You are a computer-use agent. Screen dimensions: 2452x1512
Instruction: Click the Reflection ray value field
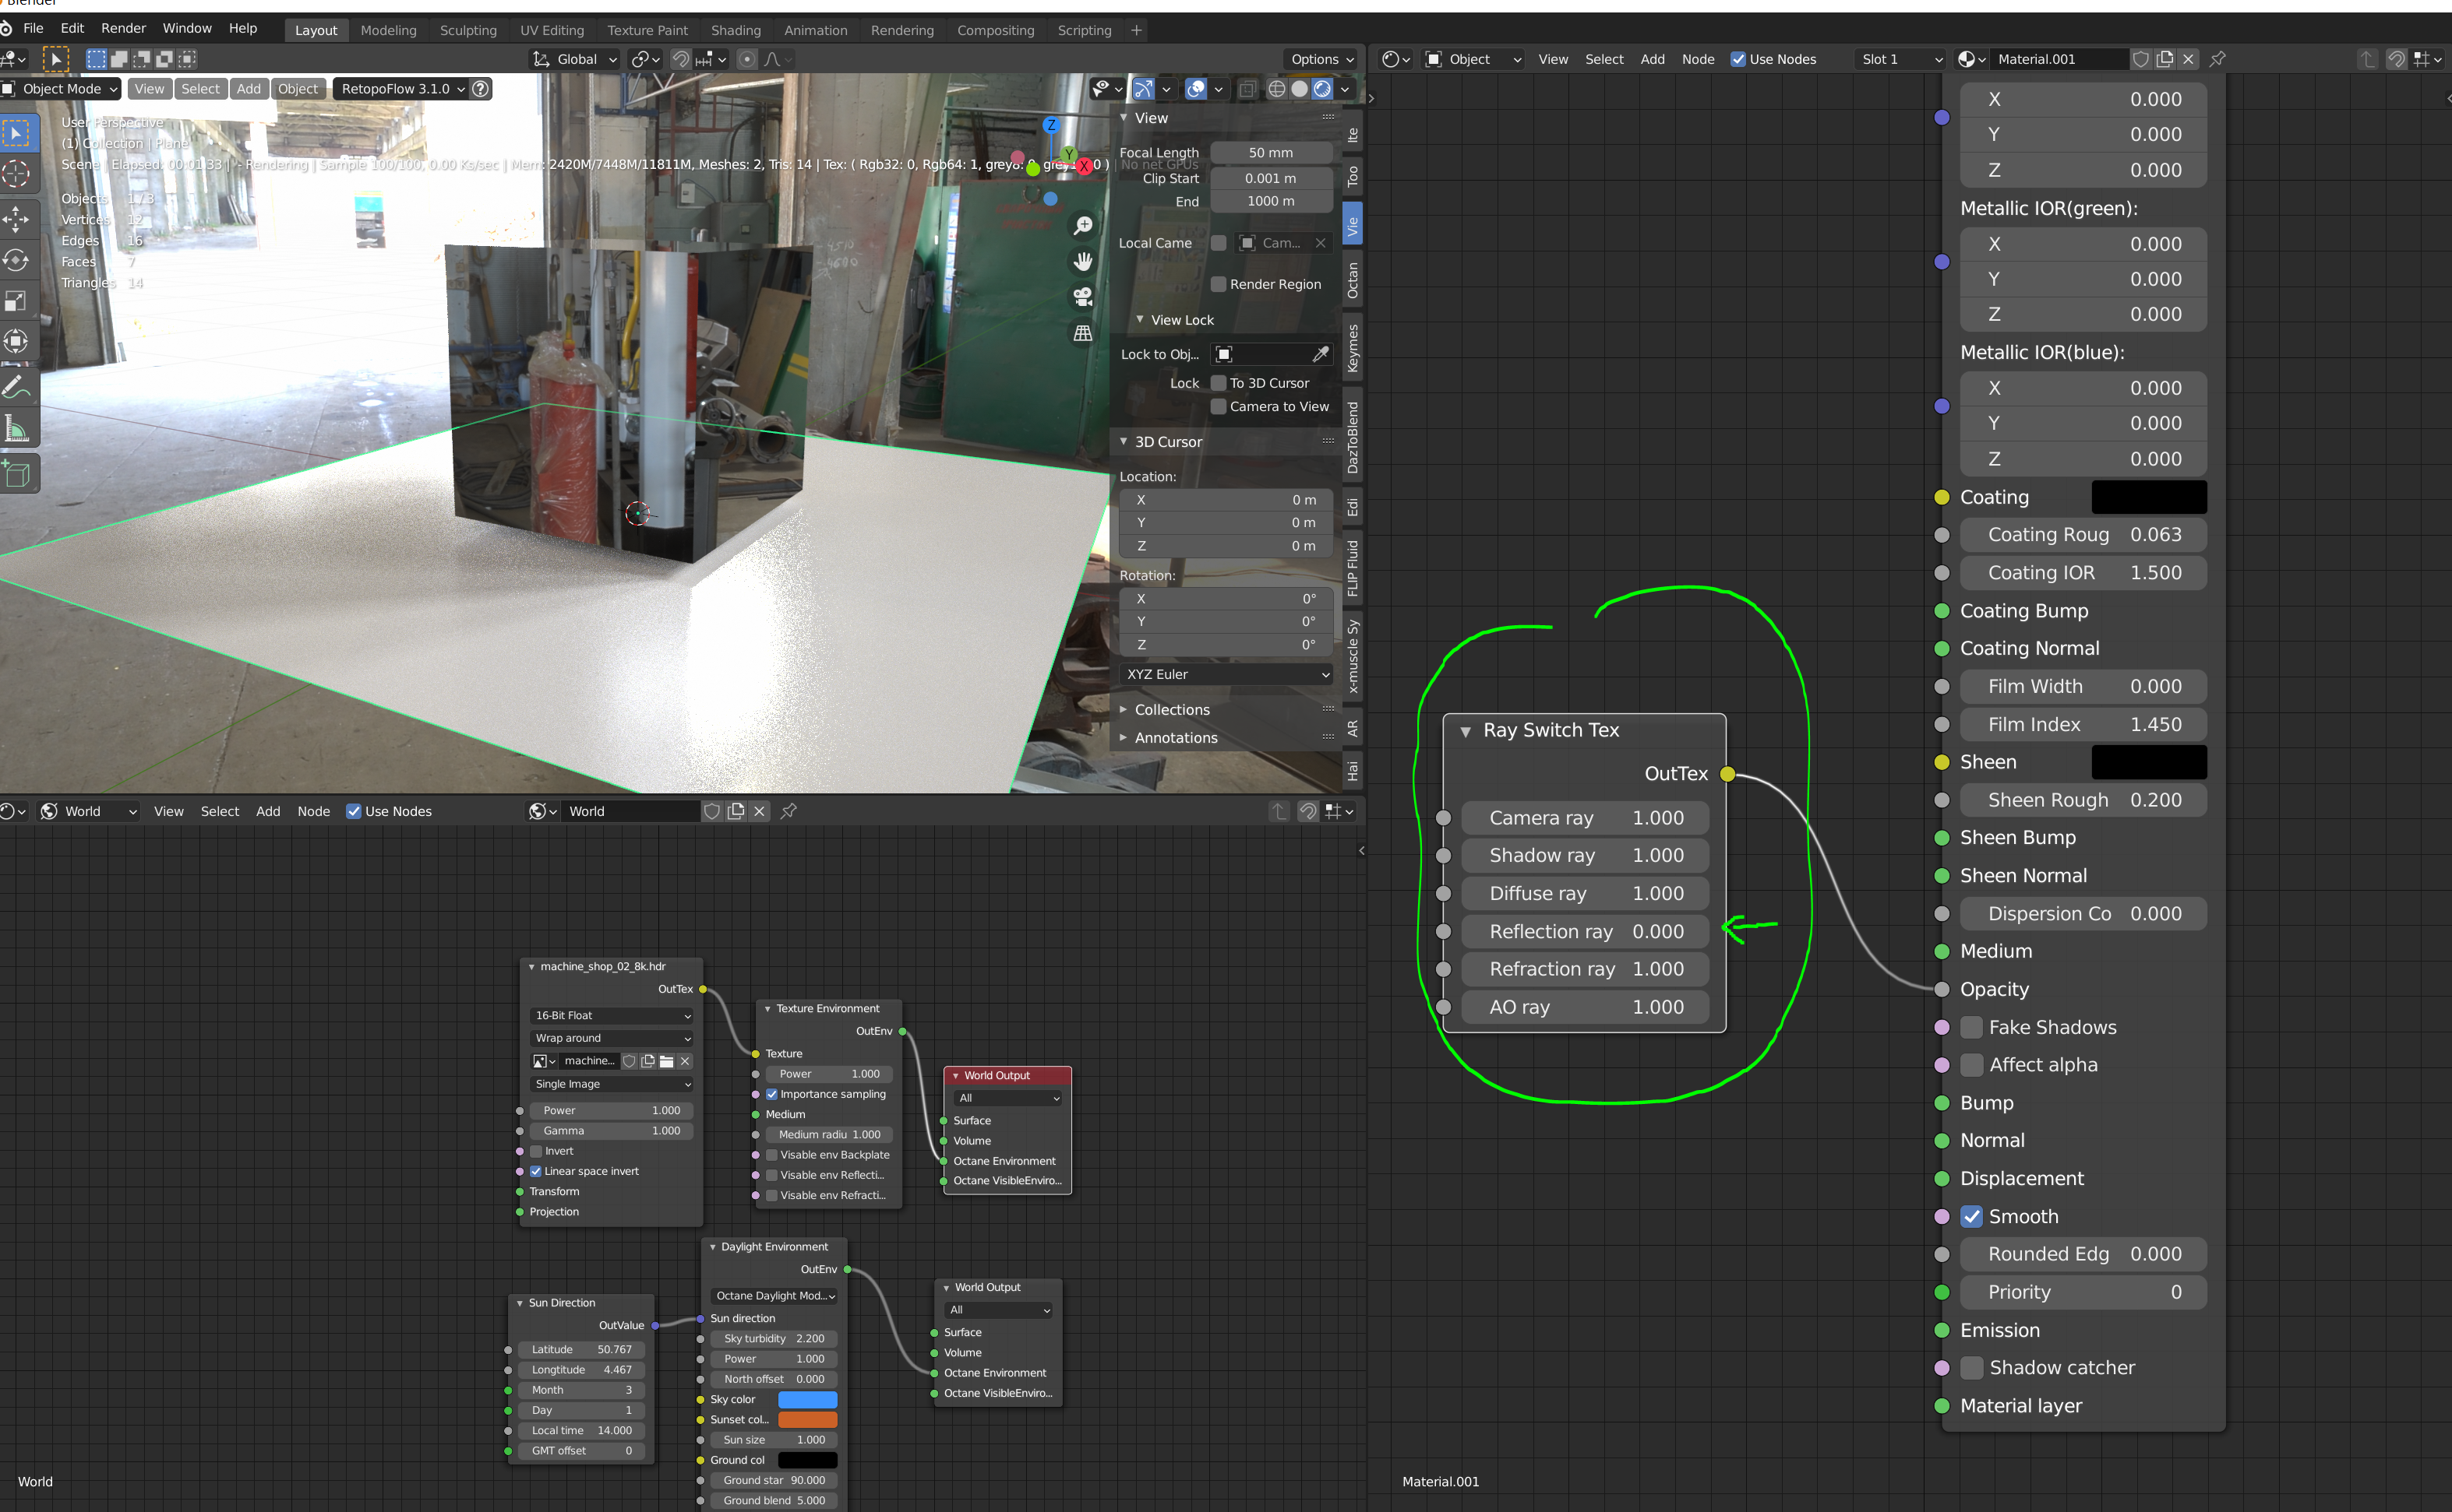[1584, 931]
